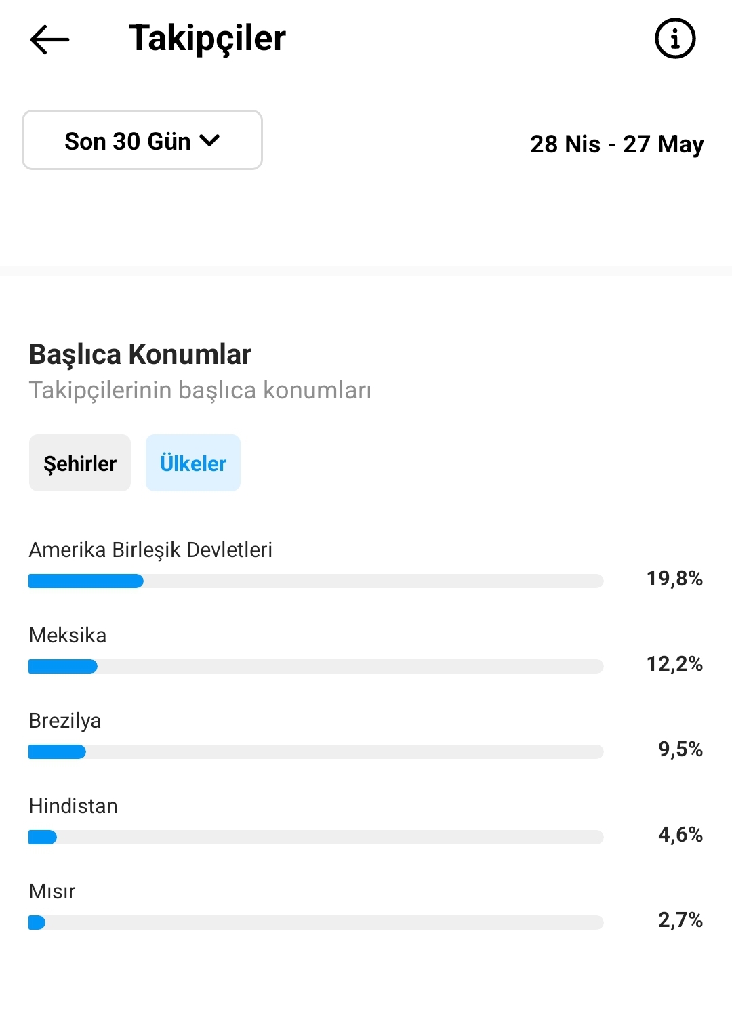This screenshot has width=732, height=1013.
Task: Expand the Son 30 Gün dropdown
Action: (142, 140)
